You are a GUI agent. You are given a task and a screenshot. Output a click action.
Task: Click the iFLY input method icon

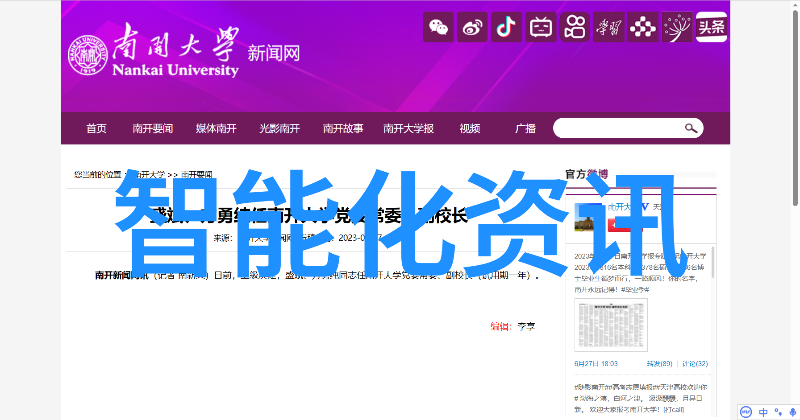coord(746,412)
